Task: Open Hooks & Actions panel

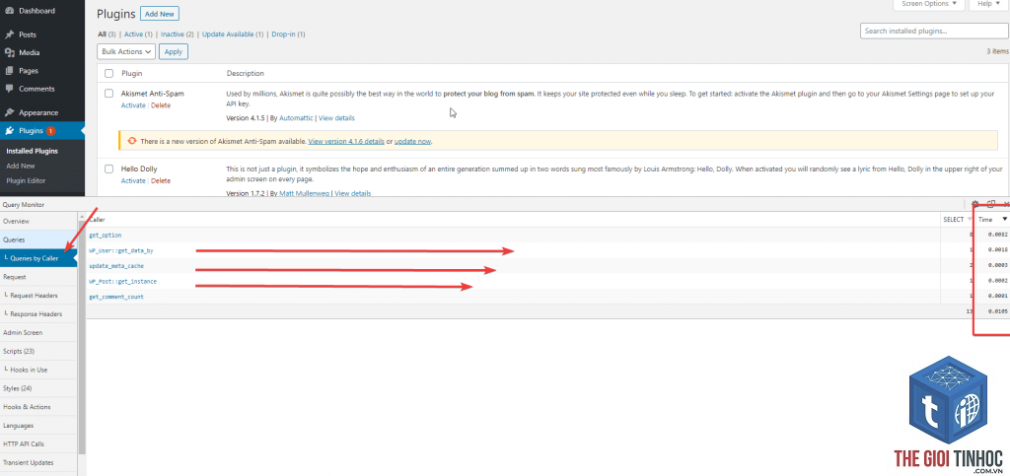Action: click(38, 407)
